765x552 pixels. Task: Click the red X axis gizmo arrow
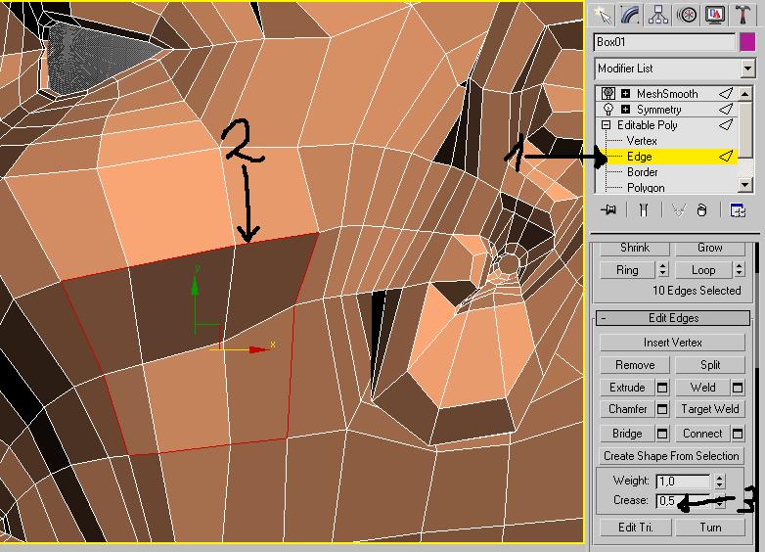[x=257, y=349]
